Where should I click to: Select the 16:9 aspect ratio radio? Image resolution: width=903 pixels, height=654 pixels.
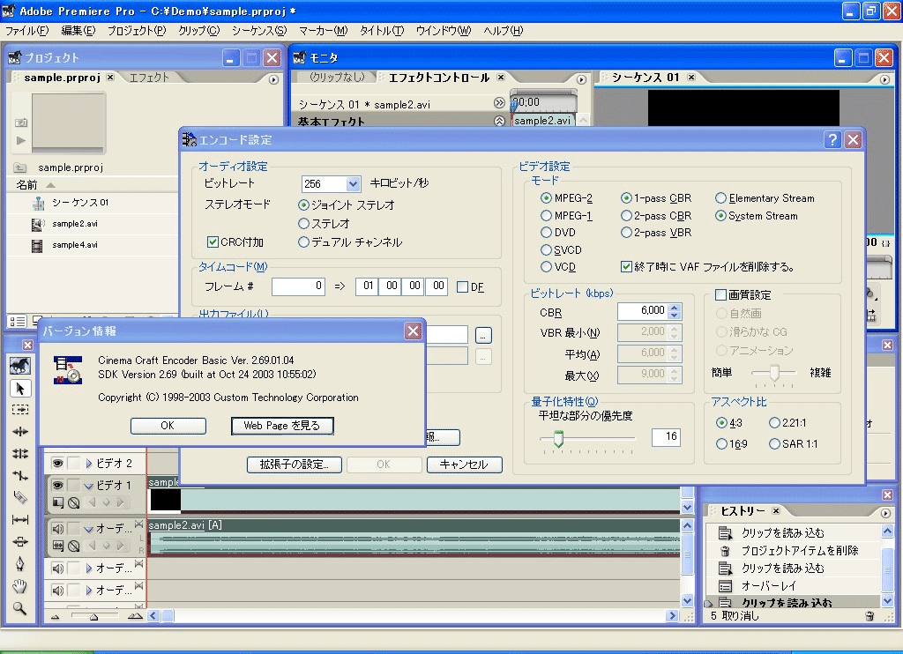click(x=721, y=444)
